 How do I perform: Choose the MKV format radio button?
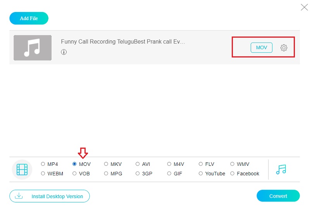click(x=106, y=164)
